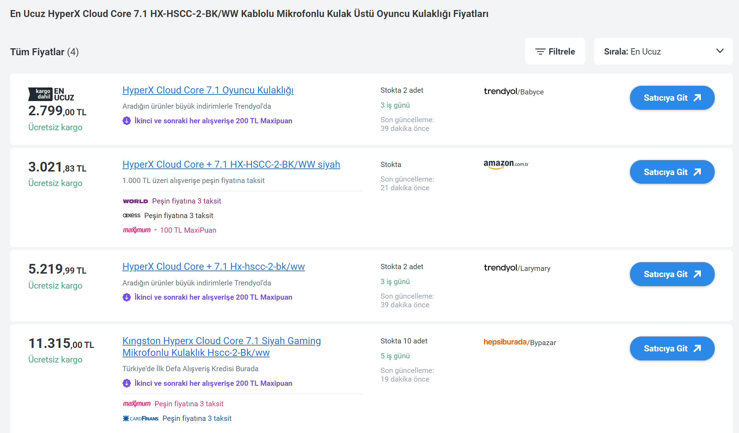
Task: Click the Filtrele filter lines icon
Action: [540, 51]
